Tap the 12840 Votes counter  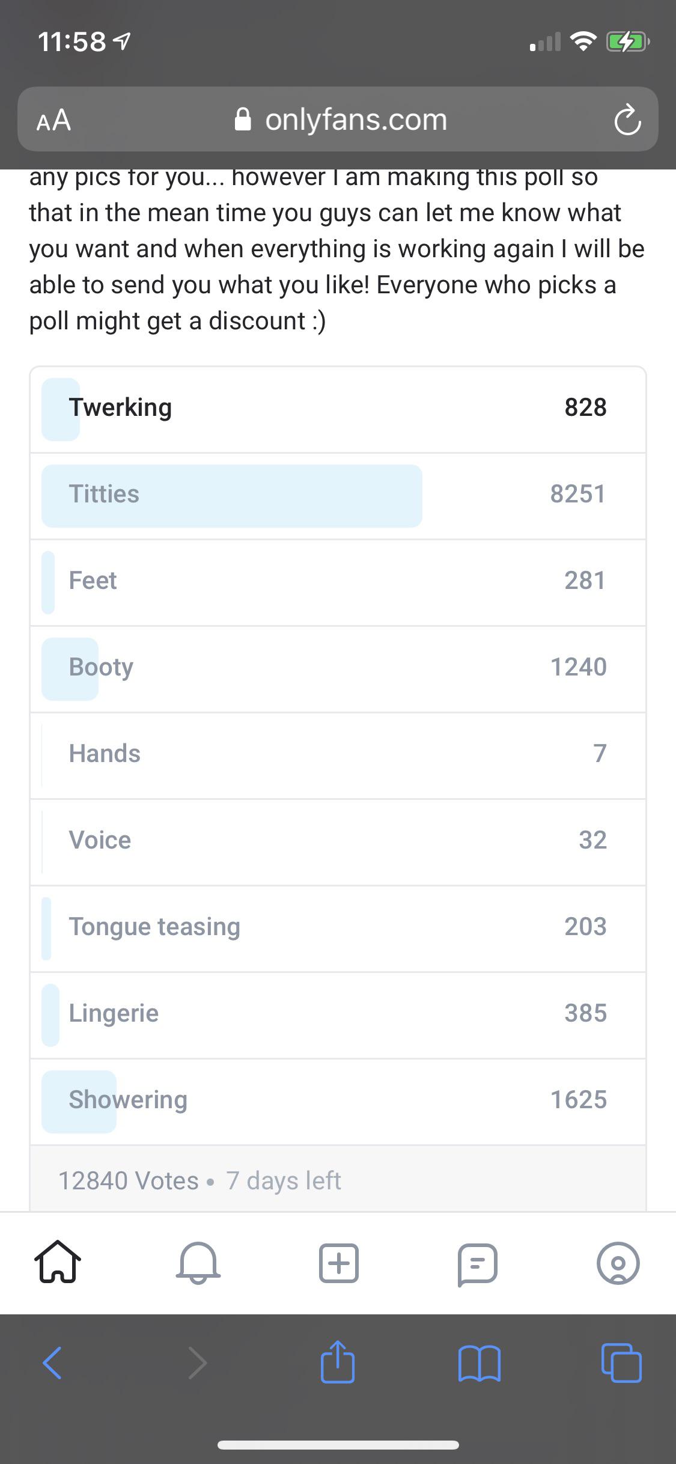point(127,1180)
